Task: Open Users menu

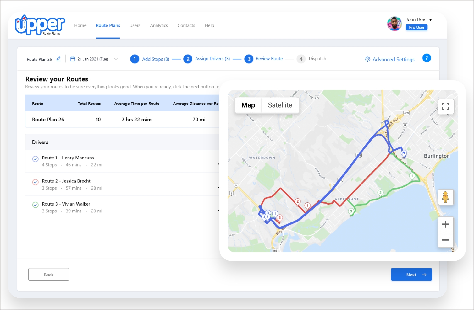Action: [135, 25]
